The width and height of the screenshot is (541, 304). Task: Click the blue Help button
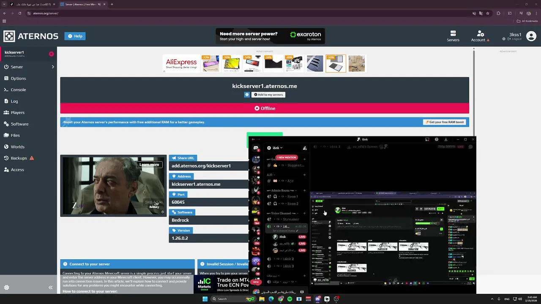coord(75,36)
